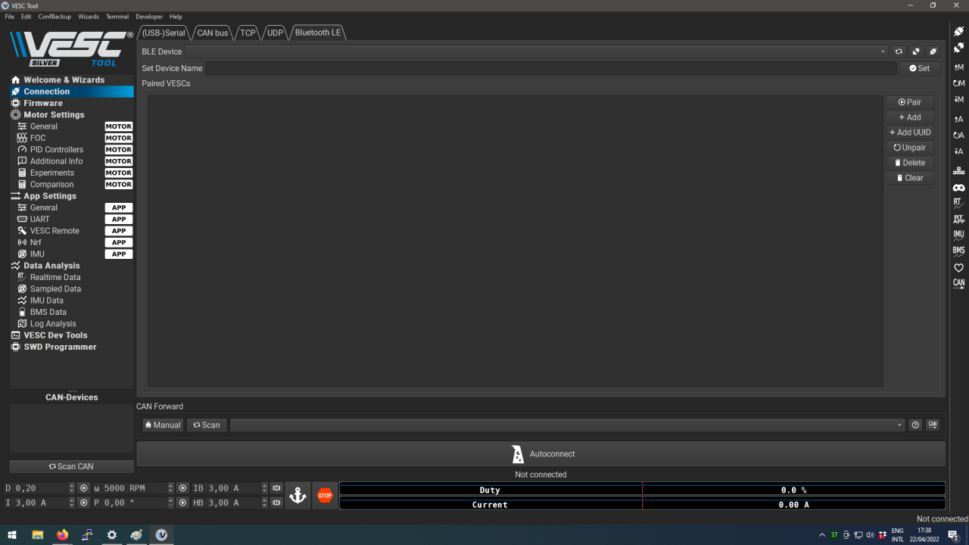Read default motor configuration (circular M icon)
The height and width of the screenshot is (545, 969).
[958, 83]
